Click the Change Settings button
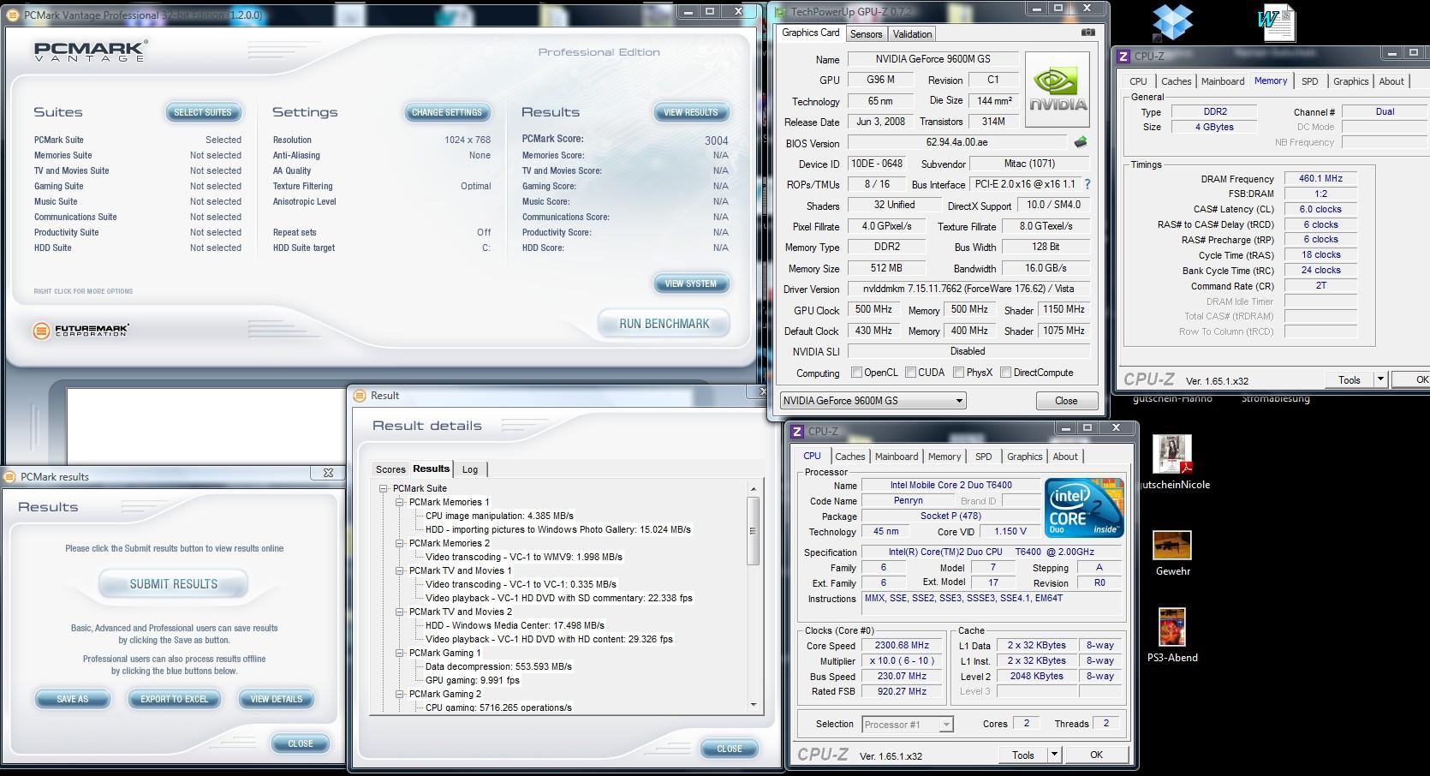 pos(447,112)
